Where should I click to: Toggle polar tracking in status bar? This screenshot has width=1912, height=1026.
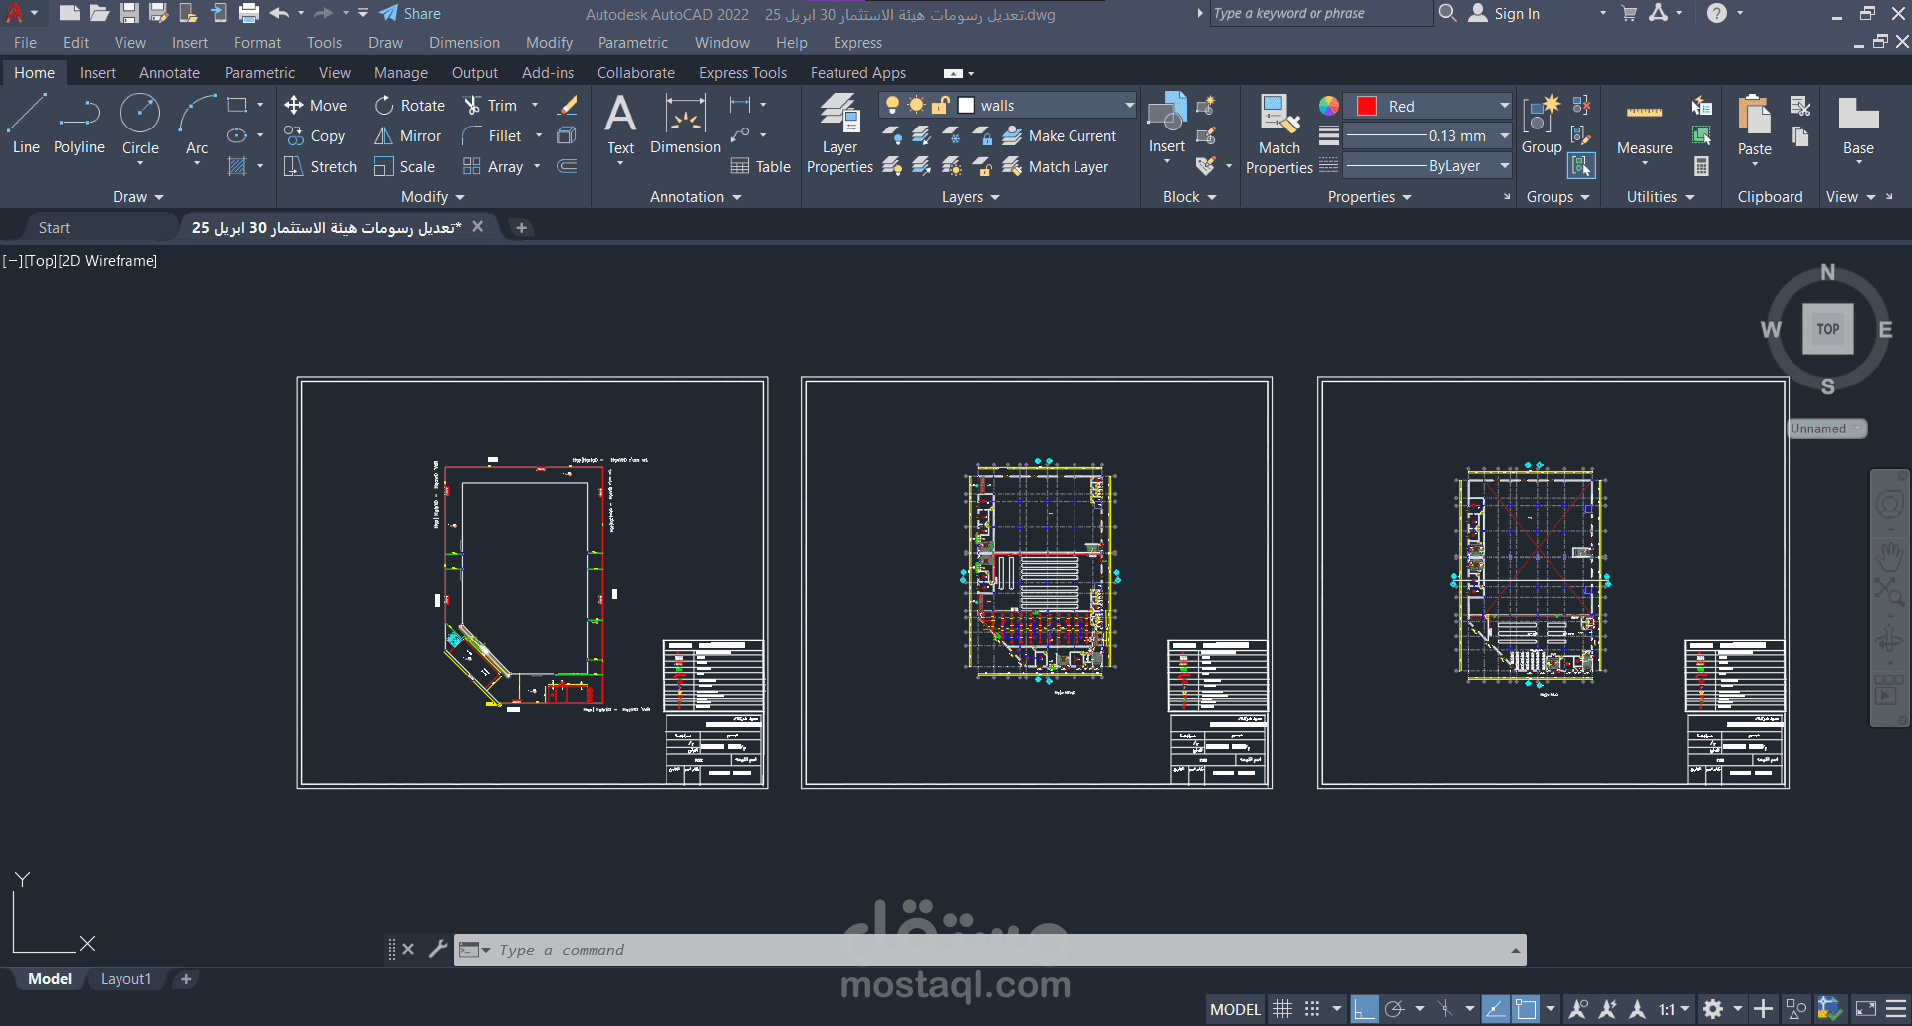coord(1395,1009)
